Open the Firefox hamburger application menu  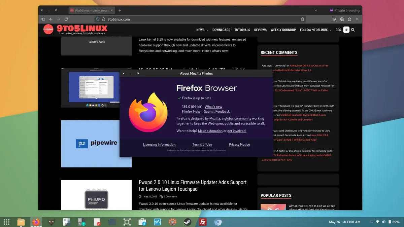tap(358, 19)
